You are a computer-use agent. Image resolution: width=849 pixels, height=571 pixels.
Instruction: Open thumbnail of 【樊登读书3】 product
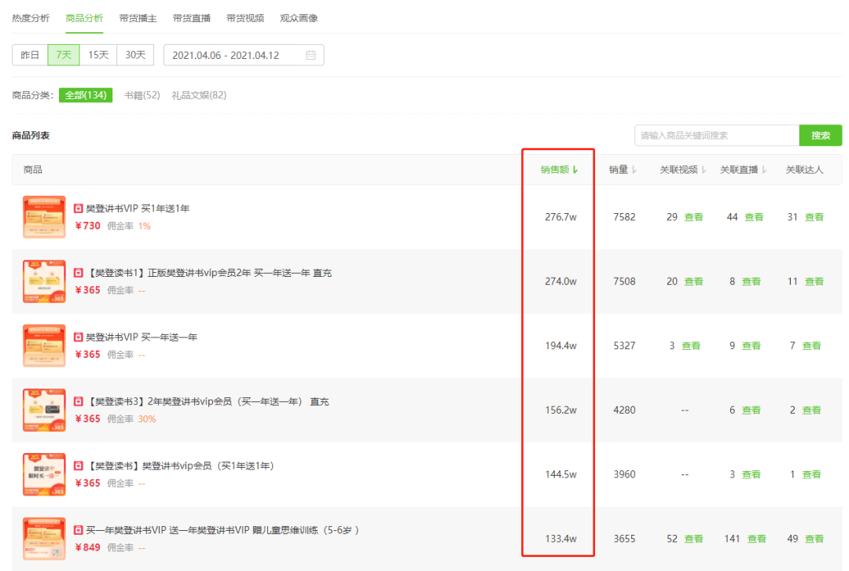[x=44, y=410]
